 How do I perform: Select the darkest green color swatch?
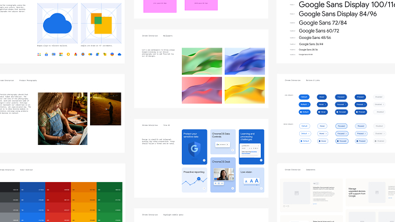point(109,188)
